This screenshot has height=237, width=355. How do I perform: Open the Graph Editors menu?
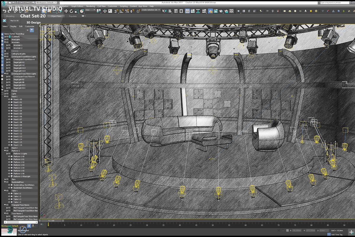pos(77,6)
